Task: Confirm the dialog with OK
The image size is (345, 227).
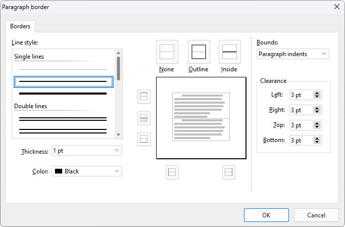Action: (x=266, y=215)
